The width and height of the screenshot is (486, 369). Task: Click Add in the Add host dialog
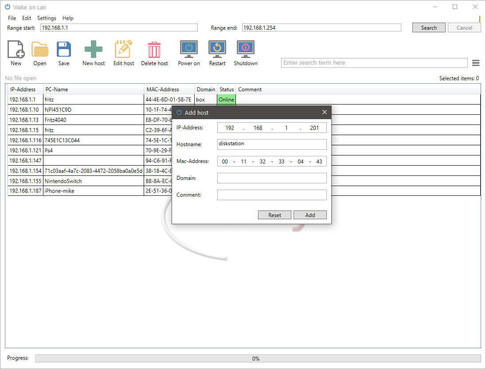pyautogui.click(x=310, y=215)
